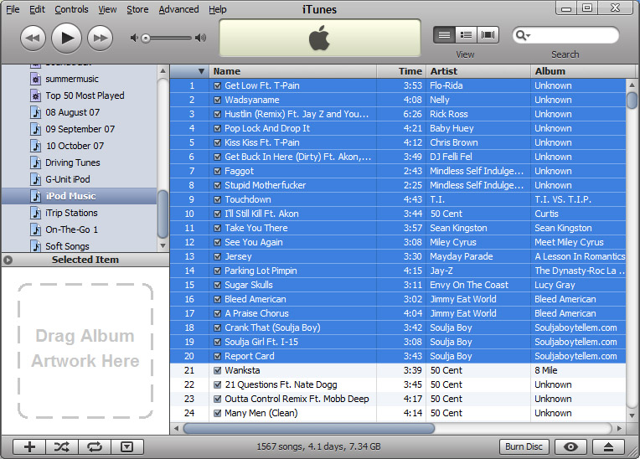The image size is (640, 459).
Task: Click the 10 October 07 playlist icon
Action: coord(36,146)
